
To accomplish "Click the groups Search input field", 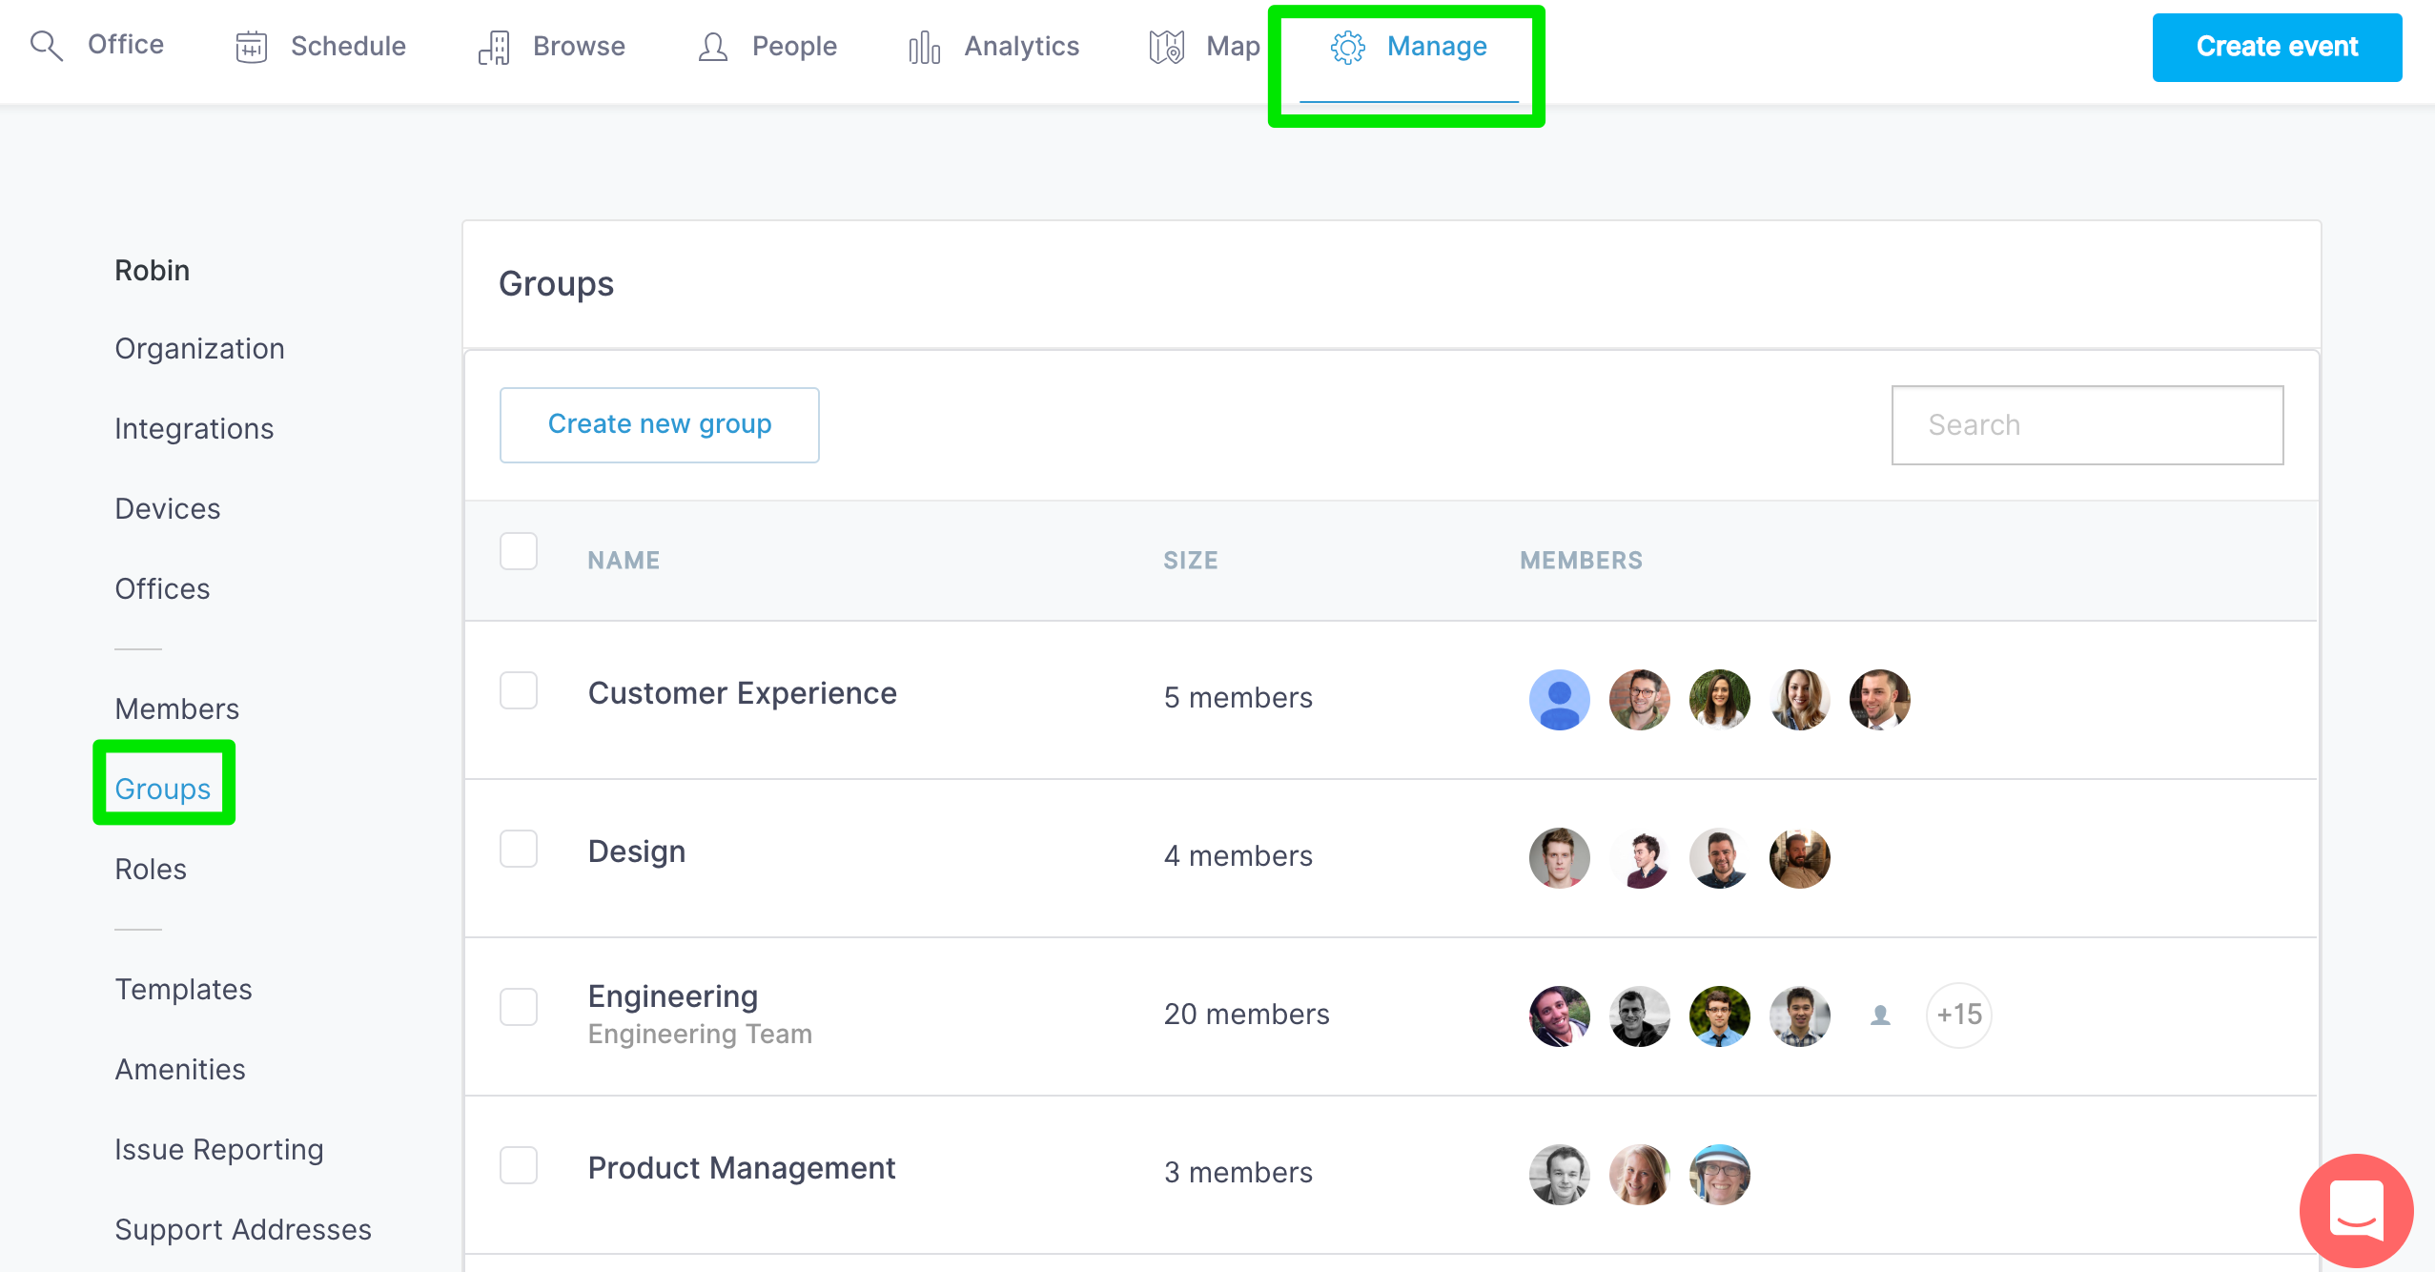I will coord(2087,425).
